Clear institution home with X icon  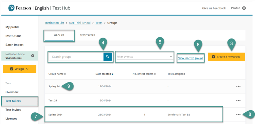(33, 56)
